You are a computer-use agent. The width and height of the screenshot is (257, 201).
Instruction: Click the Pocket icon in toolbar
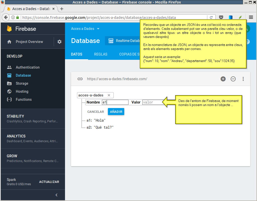[x=221, y=17]
